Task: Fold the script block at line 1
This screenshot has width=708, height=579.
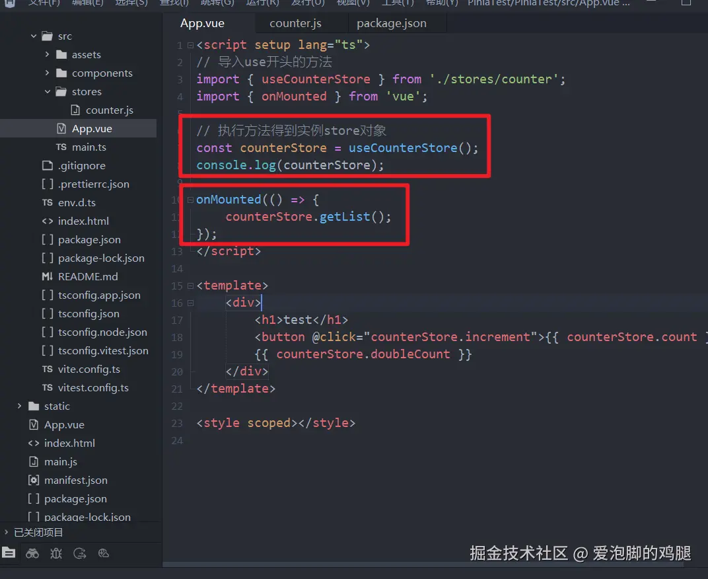Action: point(191,45)
